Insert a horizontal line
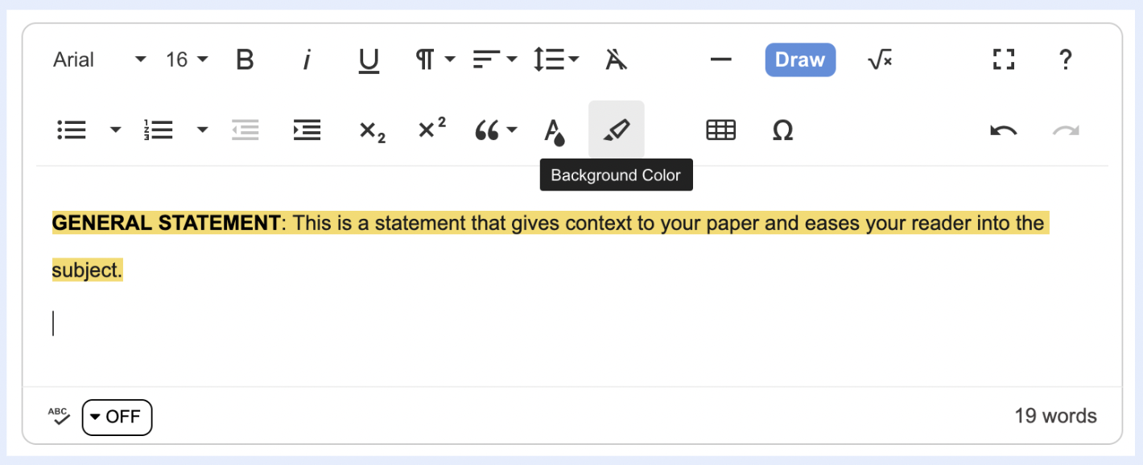This screenshot has width=1143, height=465. click(720, 60)
